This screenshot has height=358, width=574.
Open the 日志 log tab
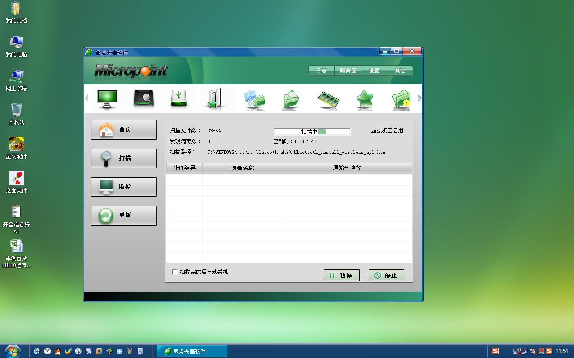pos(321,71)
